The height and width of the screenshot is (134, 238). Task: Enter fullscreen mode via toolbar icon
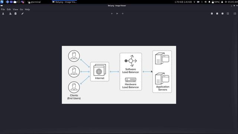coord(235,13)
